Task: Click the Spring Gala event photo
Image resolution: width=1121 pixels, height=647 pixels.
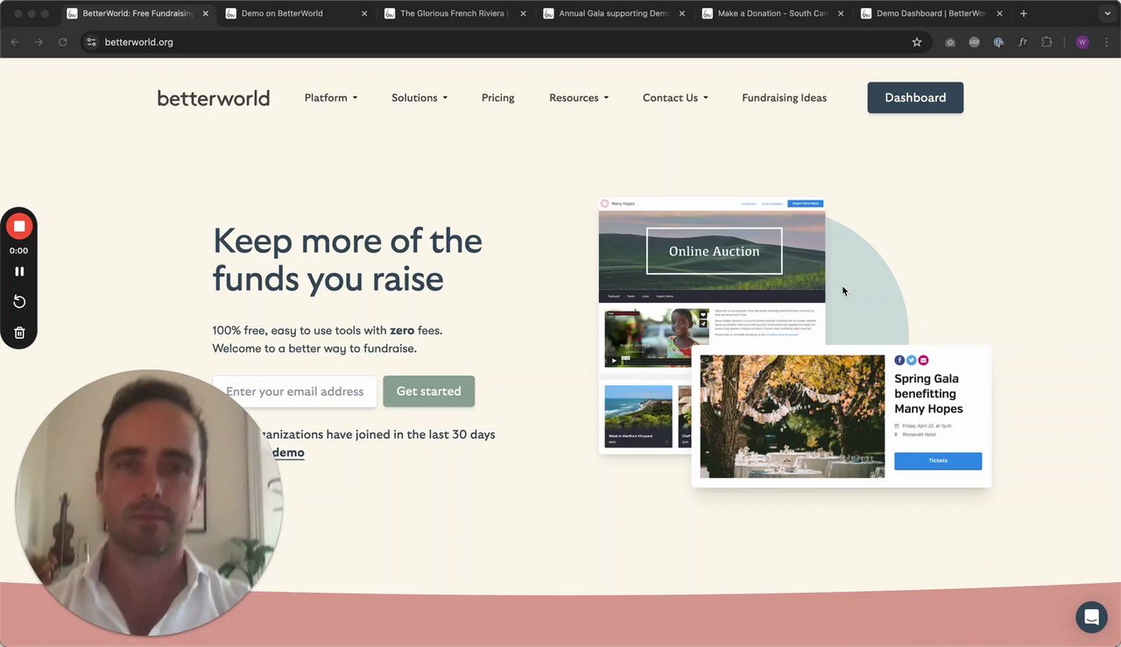Action: (793, 416)
